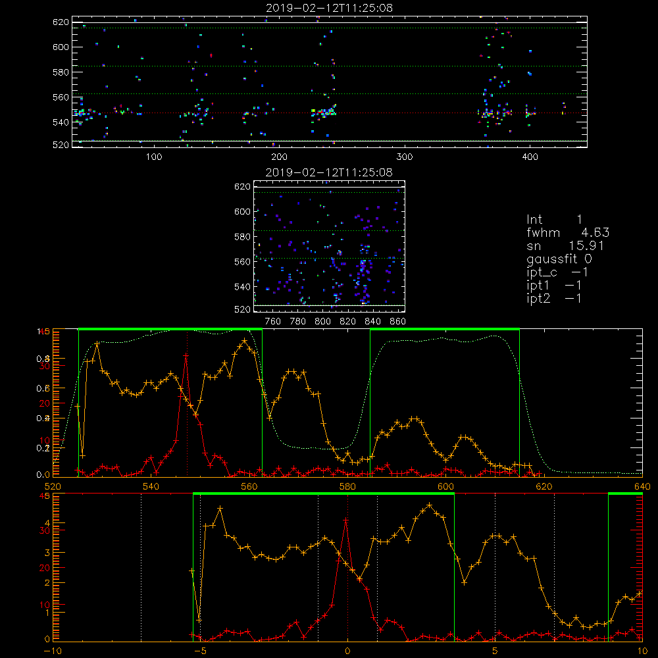658x658 pixels.
Task: Click the 'gaussfit 0' status line
Action: (559, 259)
